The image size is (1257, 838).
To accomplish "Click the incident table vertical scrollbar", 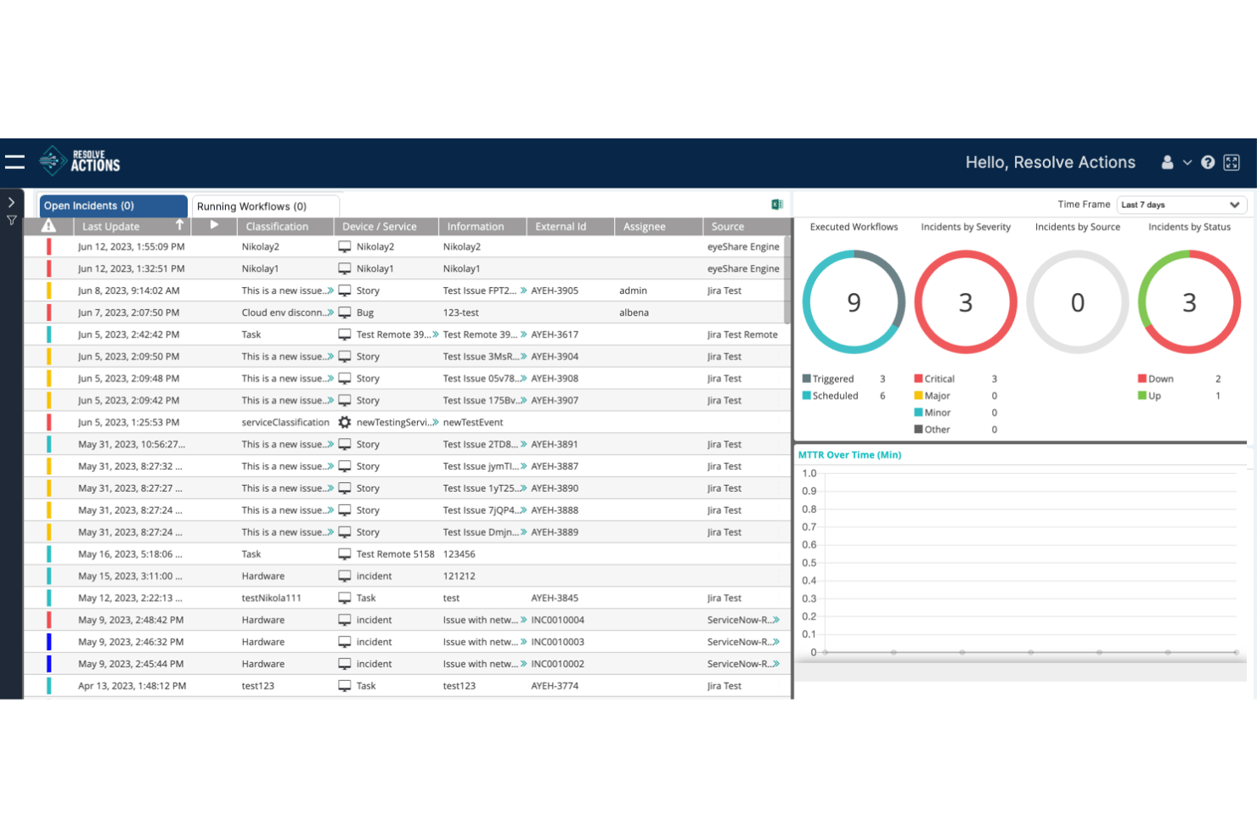I will pyautogui.click(x=787, y=280).
